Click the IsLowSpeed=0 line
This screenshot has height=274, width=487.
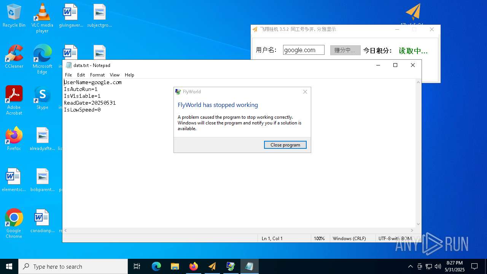(82, 110)
